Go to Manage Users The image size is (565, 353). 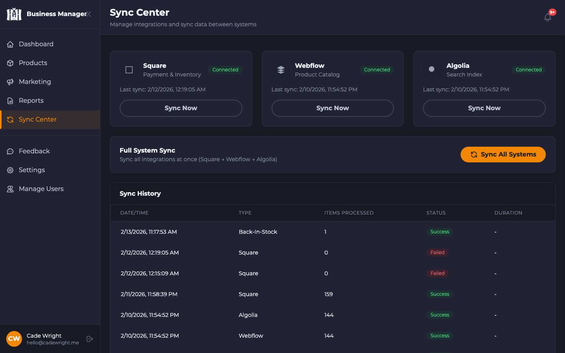50,189
